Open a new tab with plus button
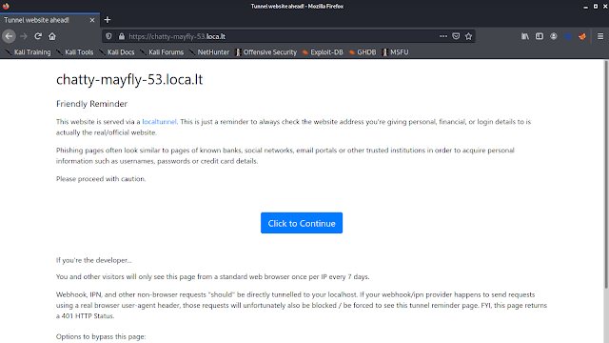Viewport: 609px width, 343px height. click(x=108, y=20)
